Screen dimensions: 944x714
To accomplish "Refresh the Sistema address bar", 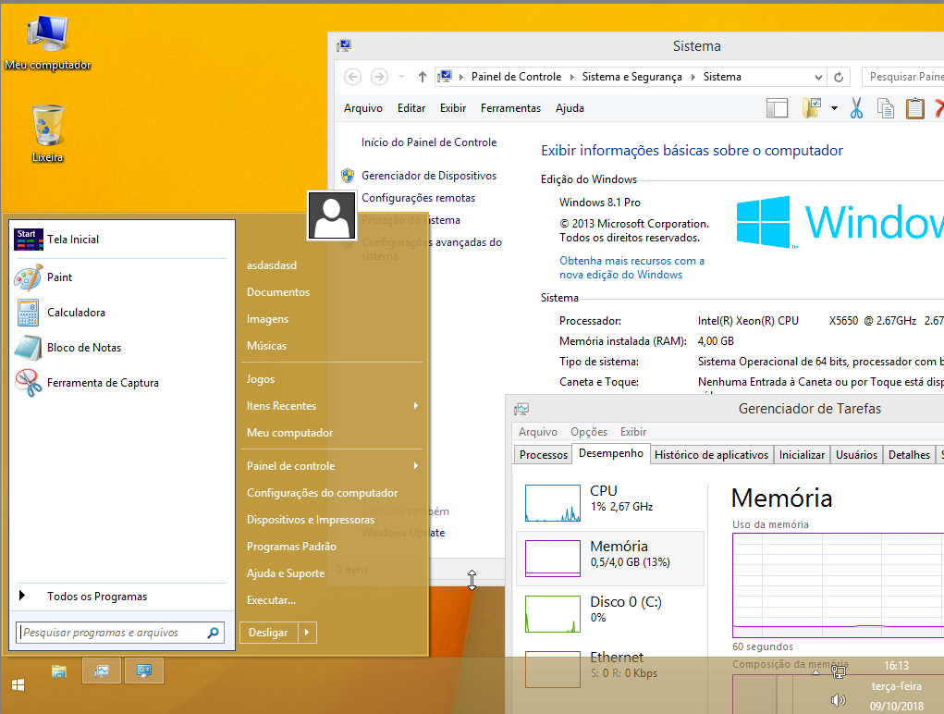I will (838, 77).
